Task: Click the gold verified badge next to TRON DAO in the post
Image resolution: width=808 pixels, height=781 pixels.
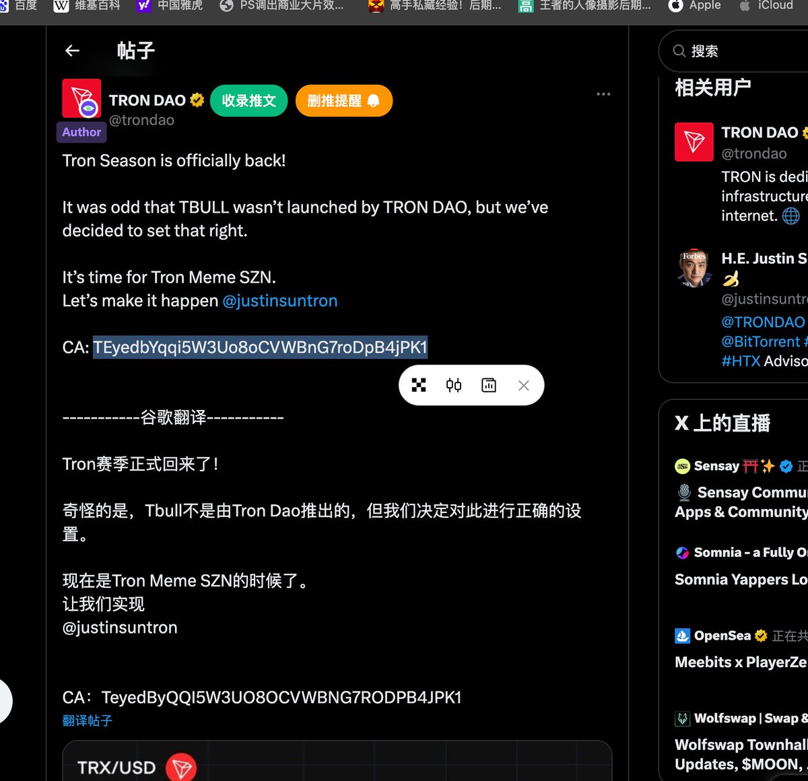Action: 197,100
